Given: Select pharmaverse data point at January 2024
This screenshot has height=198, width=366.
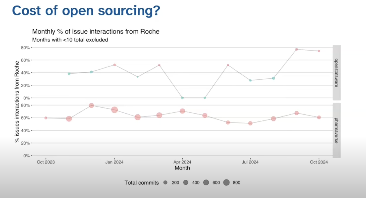Looking at the screenshot, I should 114,110.
